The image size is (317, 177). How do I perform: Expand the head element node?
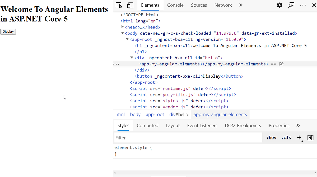(123, 27)
